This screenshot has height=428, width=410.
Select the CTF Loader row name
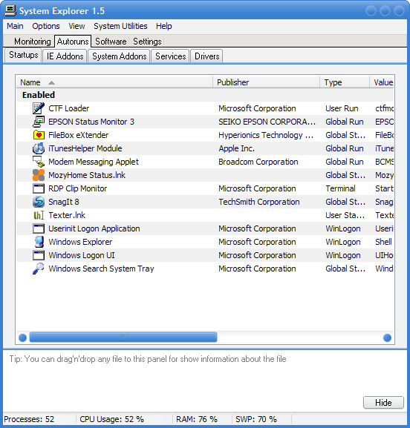click(69, 108)
